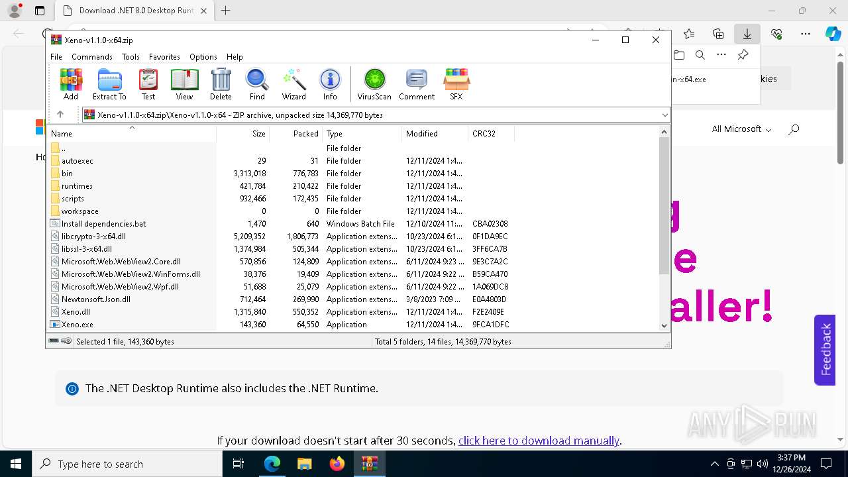Image resolution: width=848 pixels, height=477 pixels.
Task: Sort by the Type column header
Action: [x=362, y=133]
